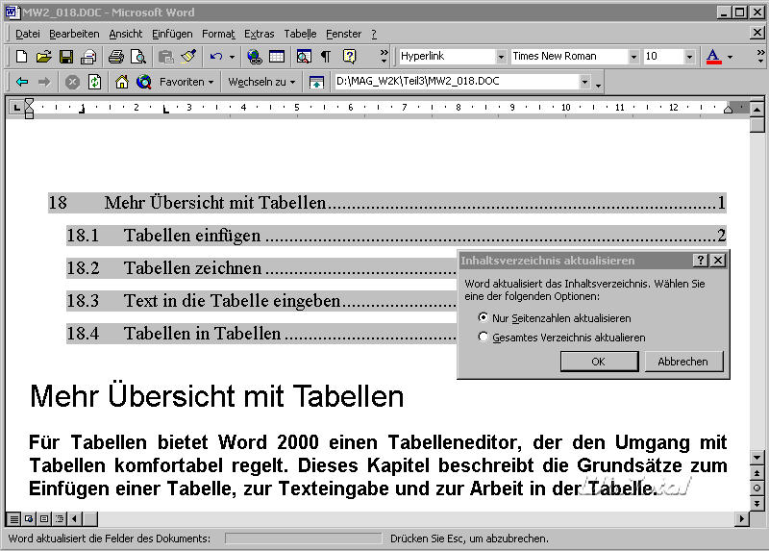Open the font color dropdown arrow
This screenshot has height=551, width=769.
[731, 57]
